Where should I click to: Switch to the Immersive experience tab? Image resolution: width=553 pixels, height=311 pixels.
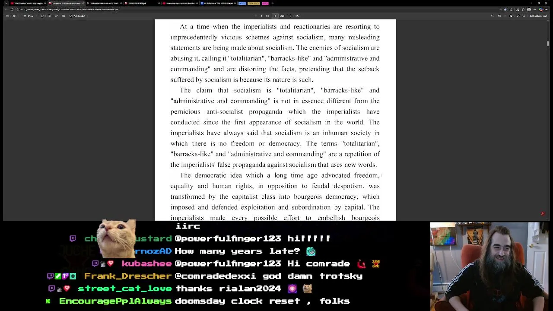click(x=179, y=3)
